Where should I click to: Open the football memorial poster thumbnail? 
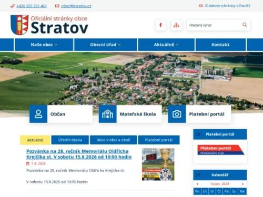click(158, 164)
